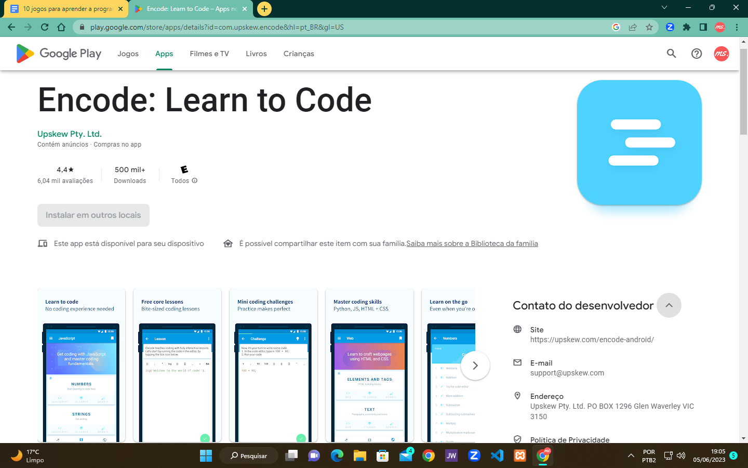This screenshot has height=468, width=748.
Task: Click the Instalar em outros locais button
Action: point(94,215)
